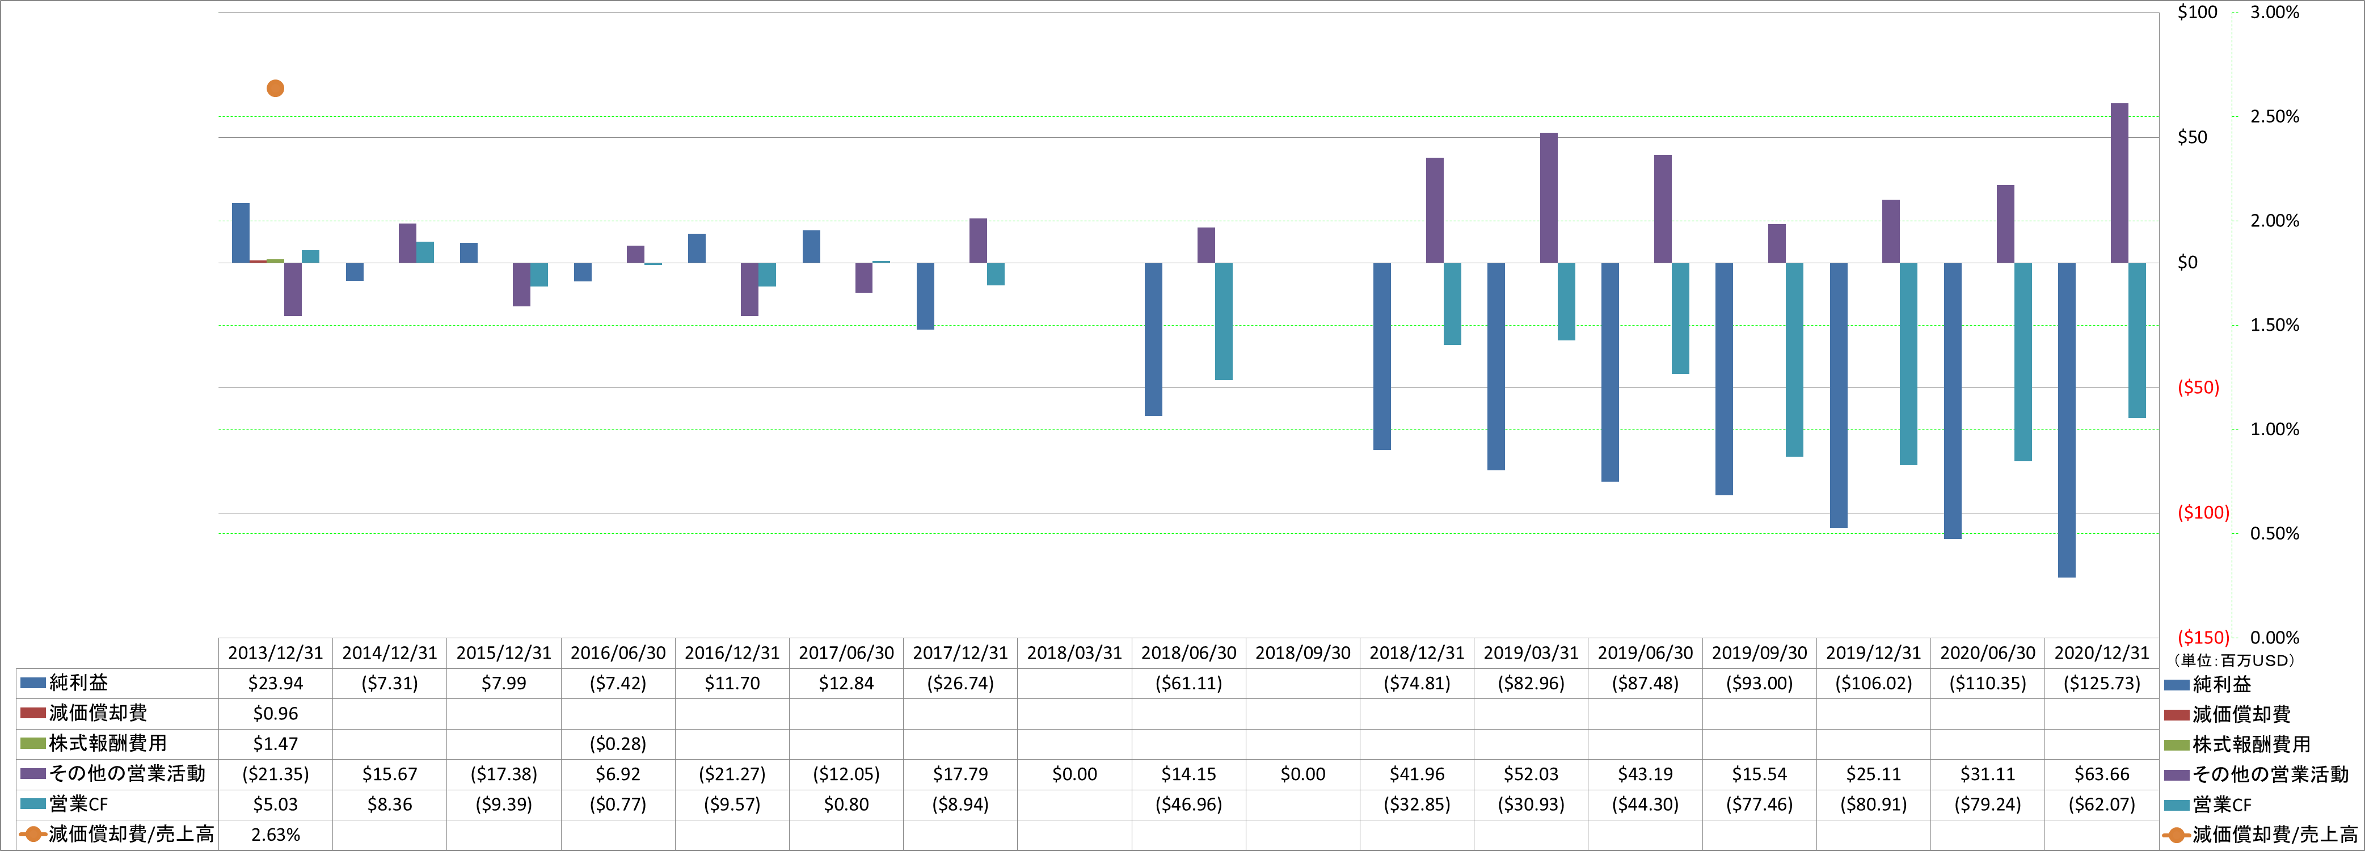The height and width of the screenshot is (851, 2365).
Task: Click purple その他の営業活動 swatch in right legend
Action: coord(2176,775)
